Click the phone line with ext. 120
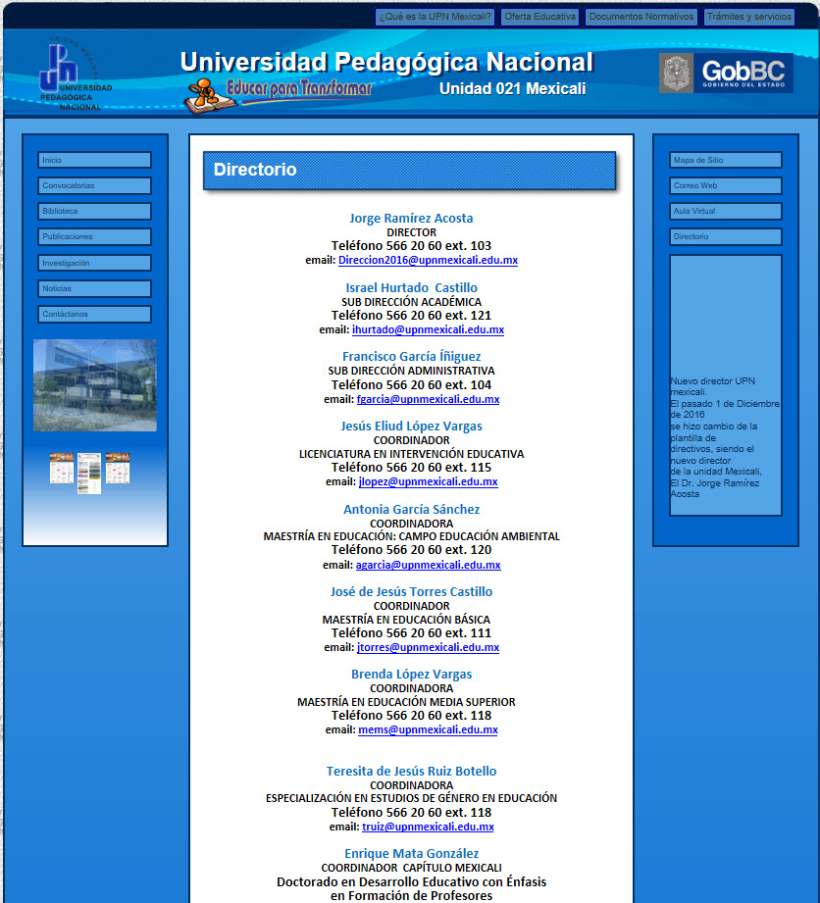 [x=411, y=550]
